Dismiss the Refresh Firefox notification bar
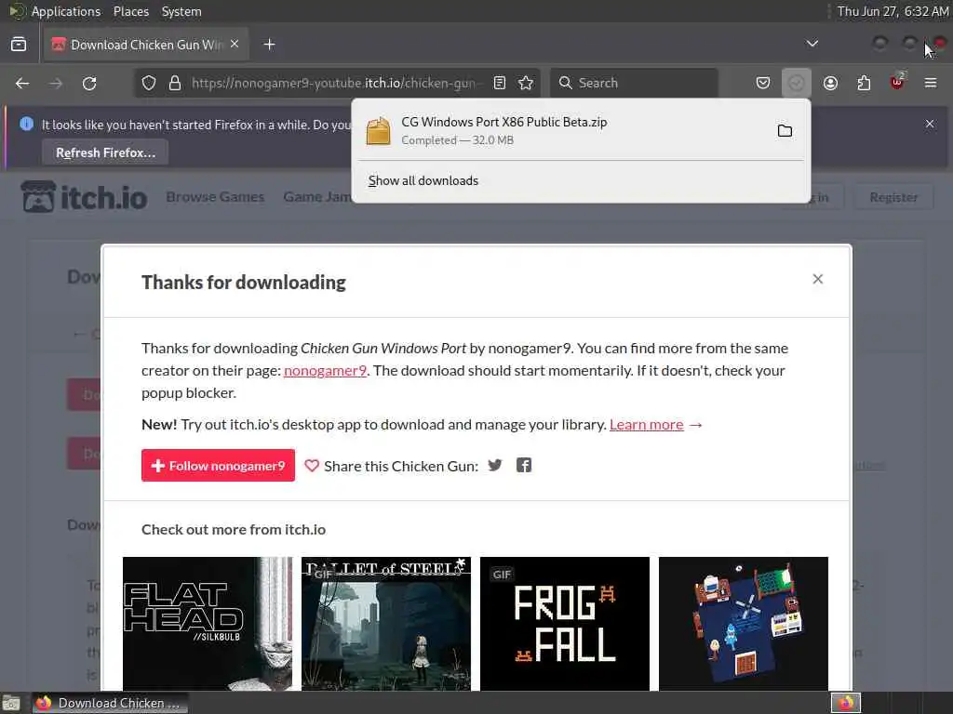Viewport: 953px width, 714px height. [930, 124]
